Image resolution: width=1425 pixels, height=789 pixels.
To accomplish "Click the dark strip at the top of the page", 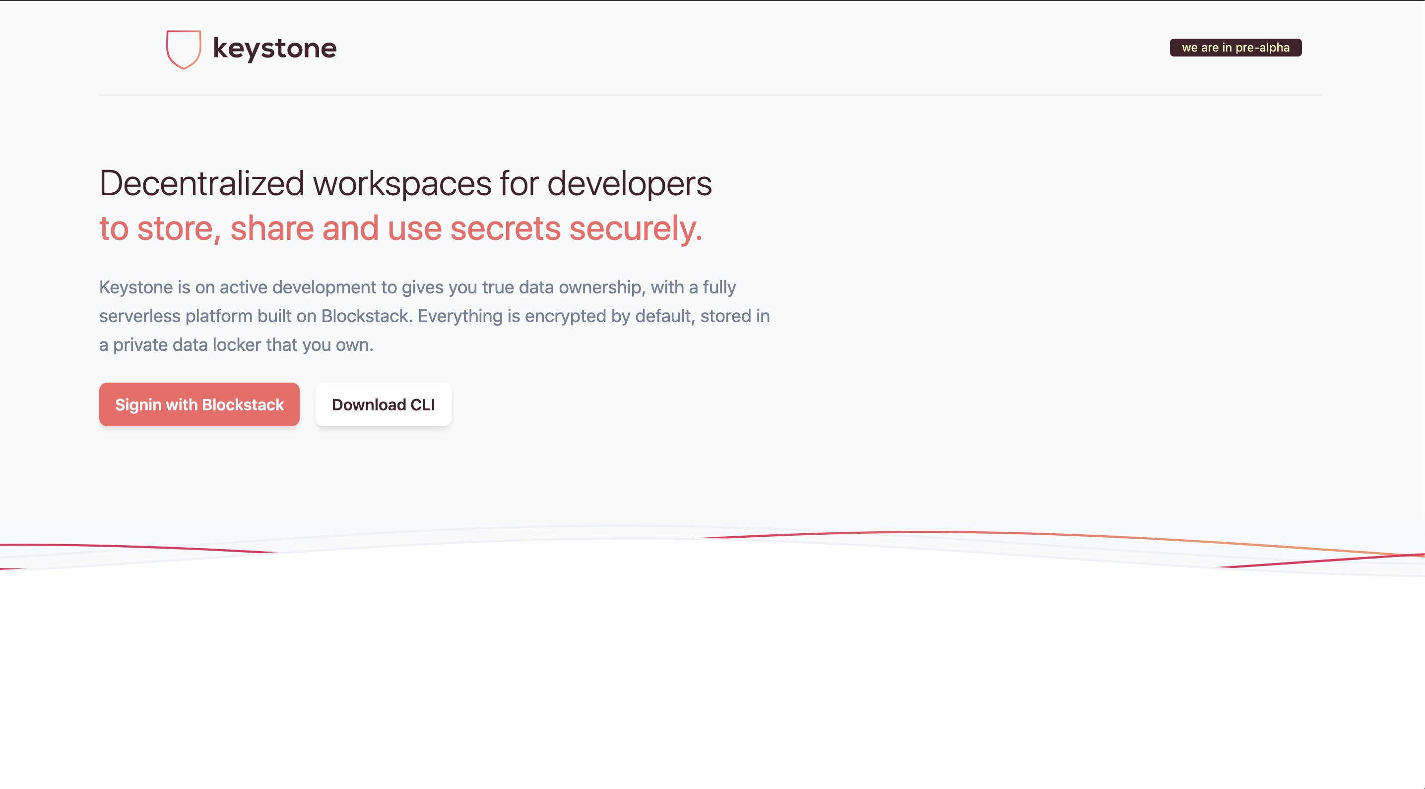I will (712, 0).
